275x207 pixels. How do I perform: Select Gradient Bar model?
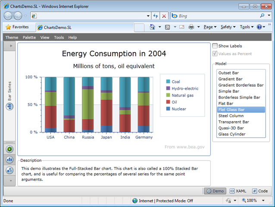(241, 79)
